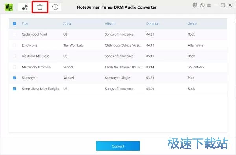Screen dimensions: 236x155
Task: Select the Marcando Territorio track row
Action: [118, 67]
